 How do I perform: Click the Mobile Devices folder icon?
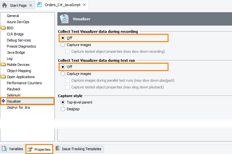3,65
